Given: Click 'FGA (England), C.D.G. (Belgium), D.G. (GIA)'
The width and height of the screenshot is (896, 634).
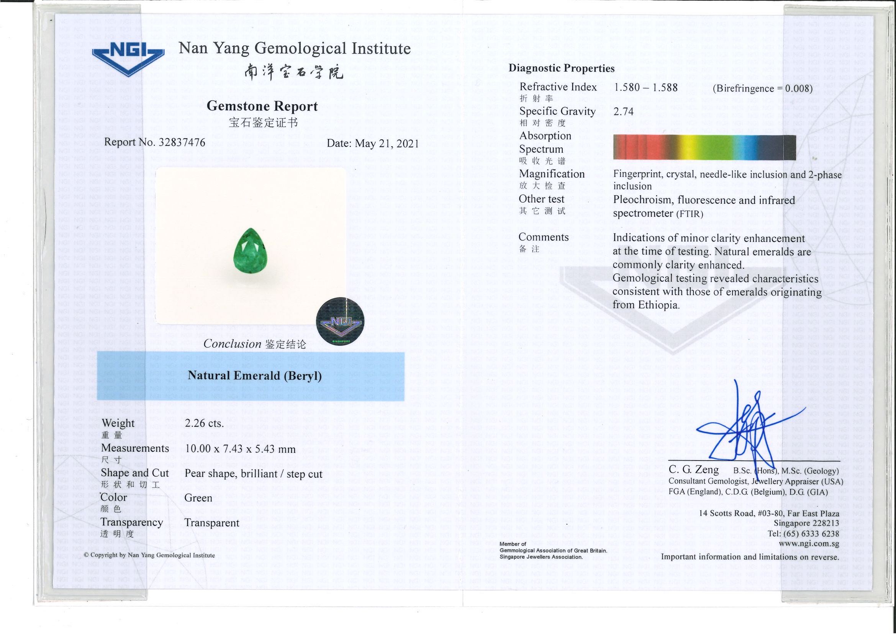Looking at the screenshot, I should (x=748, y=492).
